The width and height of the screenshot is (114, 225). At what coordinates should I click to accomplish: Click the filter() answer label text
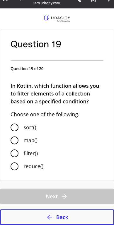pyautogui.click(x=31, y=154)
